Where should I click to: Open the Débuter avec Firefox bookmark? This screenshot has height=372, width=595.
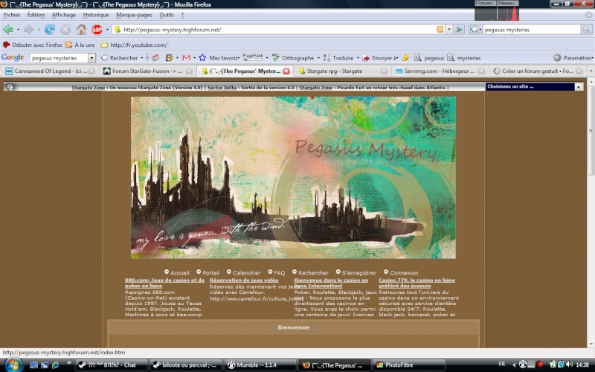(x=33, y=45)
